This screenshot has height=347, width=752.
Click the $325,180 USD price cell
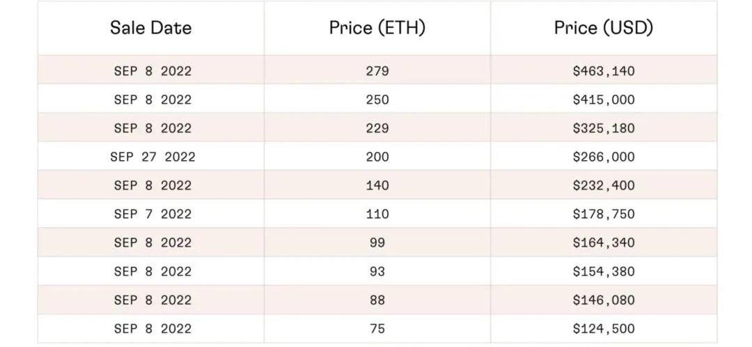603,128
